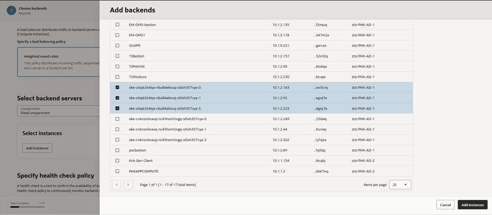This screenshot has height=215, width=492.
Task: Click the EM-OMS1 instance row name
Action: coord(137,35)
